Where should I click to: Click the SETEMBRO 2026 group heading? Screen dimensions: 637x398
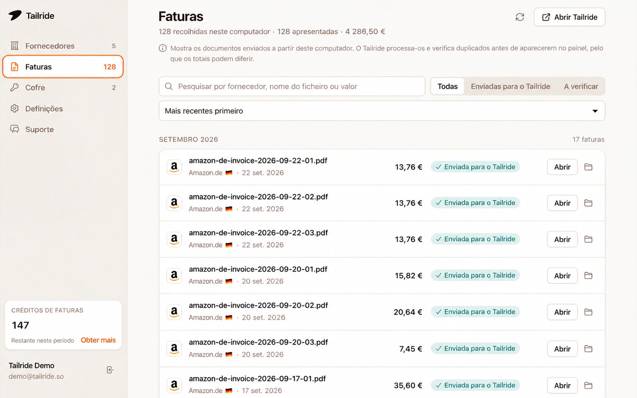point(188,139)
